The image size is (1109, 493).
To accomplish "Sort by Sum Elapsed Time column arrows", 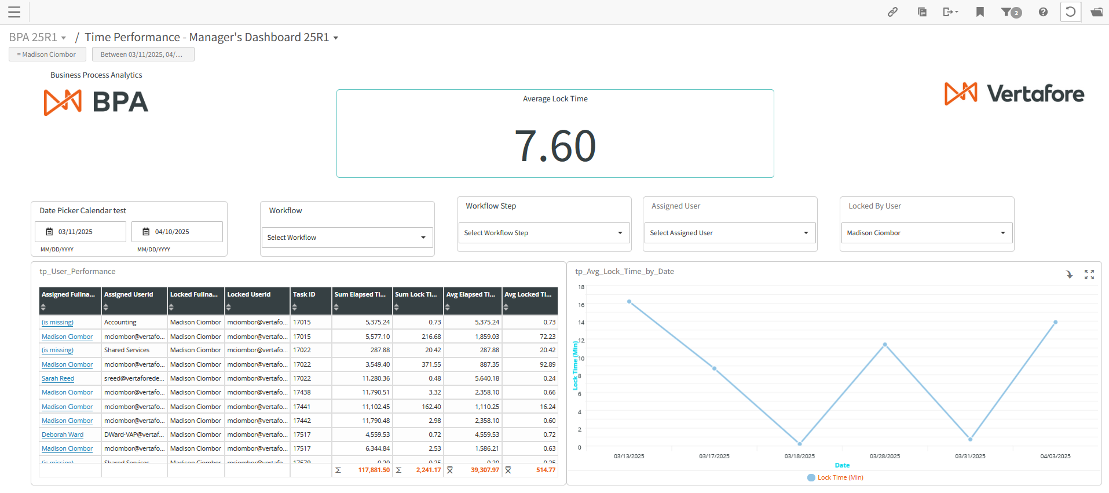I will pyautogui.click(x=336, y=307).
